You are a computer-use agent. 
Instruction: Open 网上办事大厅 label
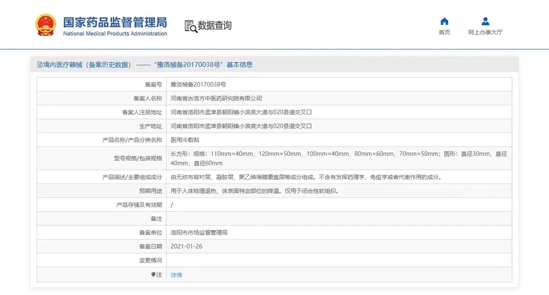[485, 33]
